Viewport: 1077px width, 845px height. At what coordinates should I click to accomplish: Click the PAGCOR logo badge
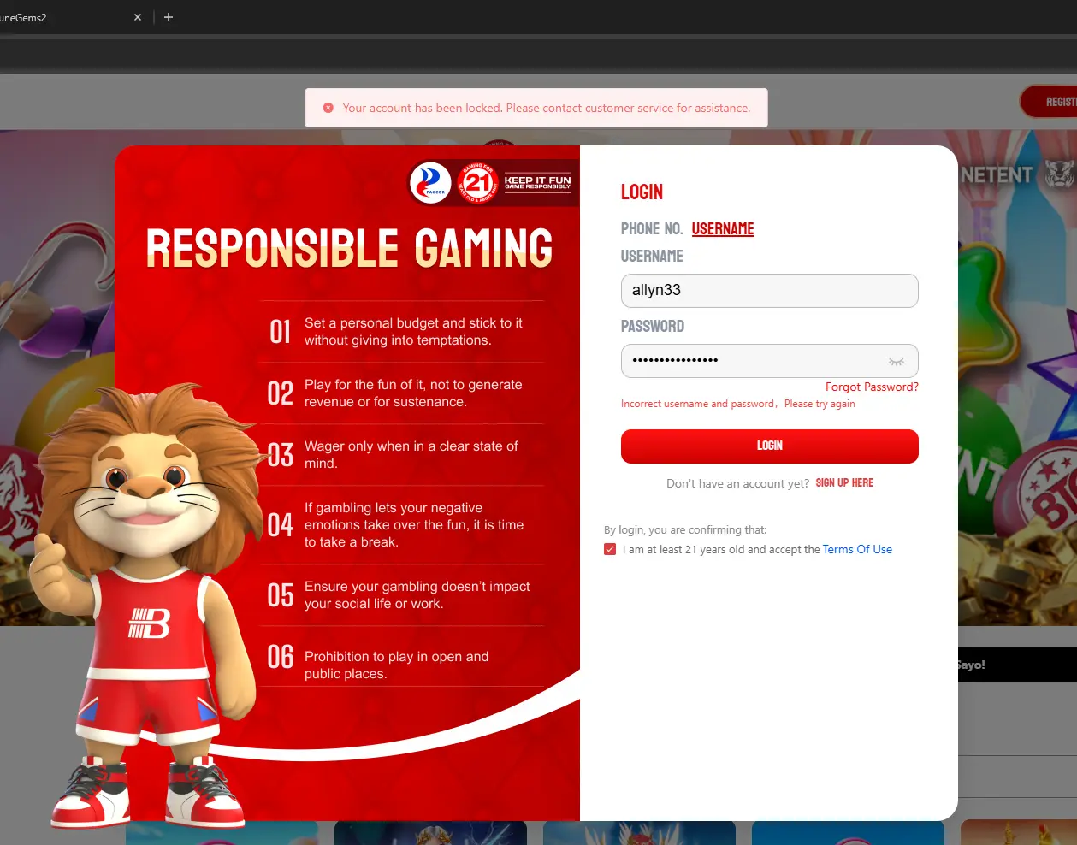[x=430, y=182]
